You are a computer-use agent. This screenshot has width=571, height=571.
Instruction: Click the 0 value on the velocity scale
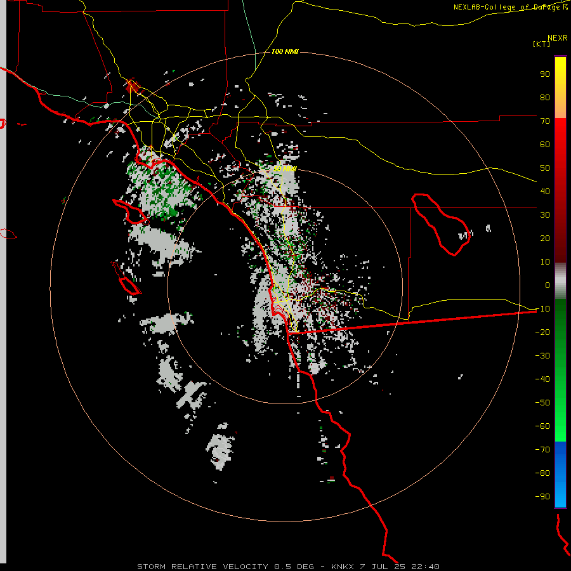(548, 285)
